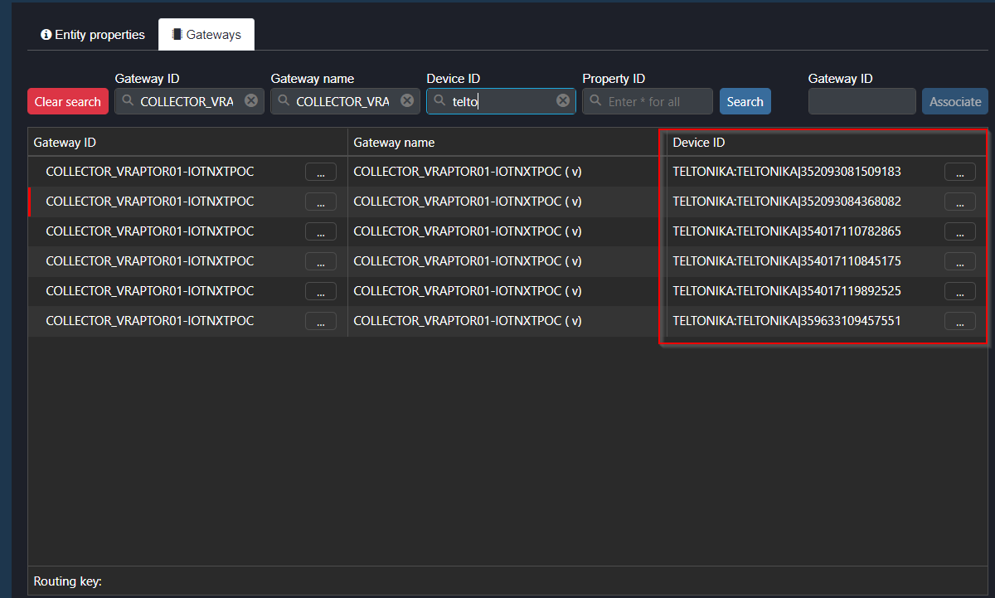Screen dimensions: 995x598
Task: Click the magnifier icon in the Property ID field
Action: pos(595,101)
